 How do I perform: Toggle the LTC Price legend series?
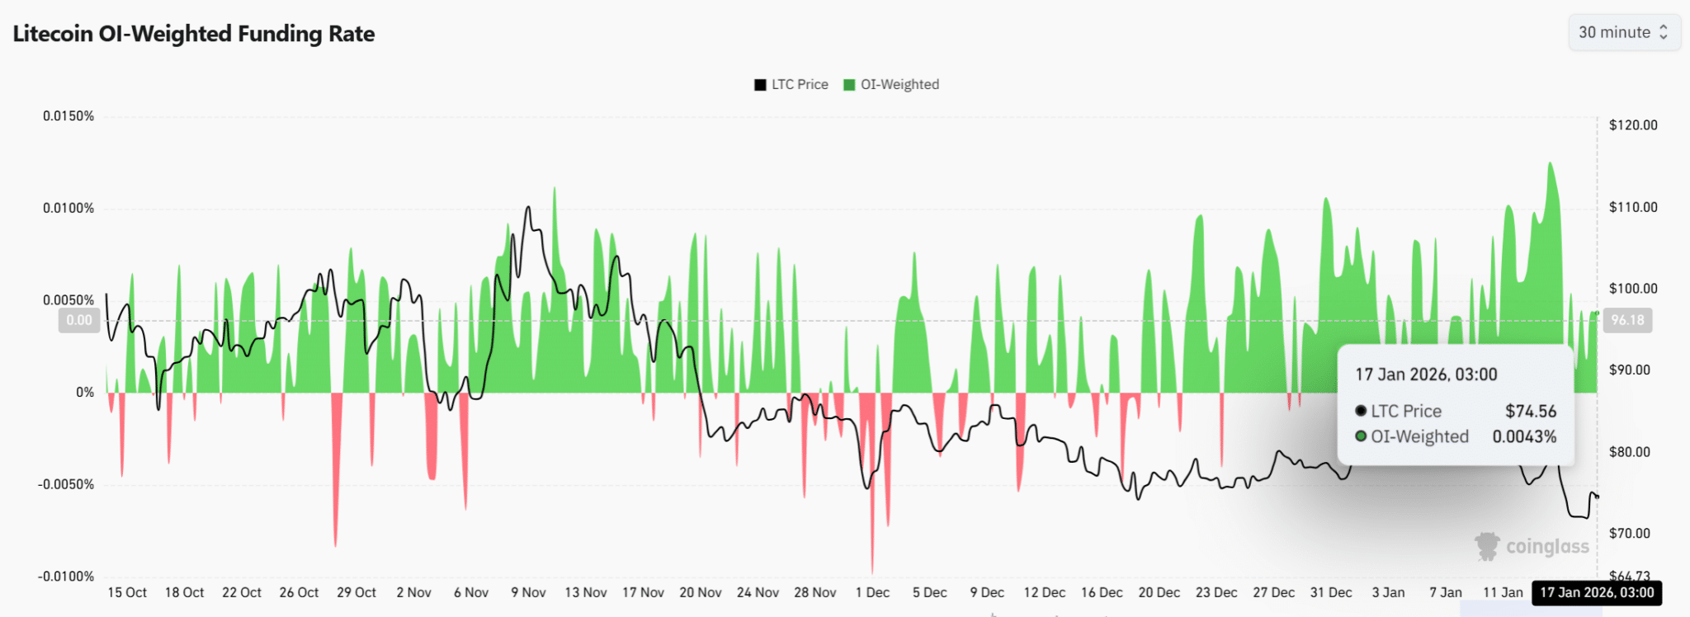[800, 85]
